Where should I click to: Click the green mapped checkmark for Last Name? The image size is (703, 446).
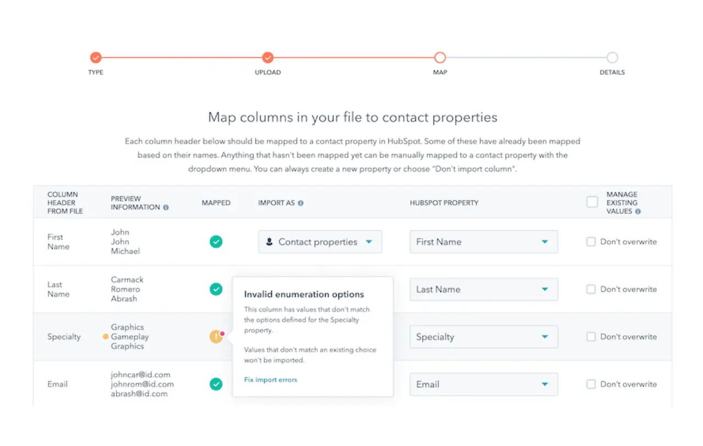pos(216,289)
